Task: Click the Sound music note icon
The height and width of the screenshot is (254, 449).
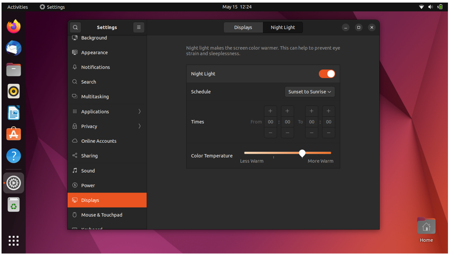Action: pyautogui.click(x=75, y=171)
